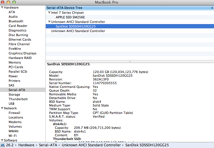This screenshot has height=148, width=214.
Task: Click the Serial-ATA Device Tree column header
Action: click(x=130, y=8)
